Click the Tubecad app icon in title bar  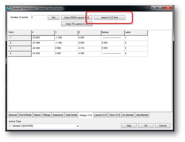pyautogui.click(x=9, y=8)
